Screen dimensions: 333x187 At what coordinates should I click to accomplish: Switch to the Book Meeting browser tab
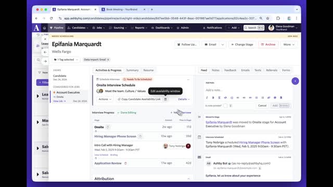click(123, 9)
